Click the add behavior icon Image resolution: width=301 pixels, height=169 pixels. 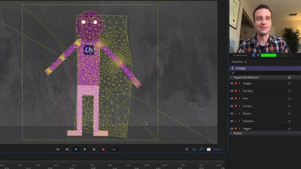click(289, 77)
